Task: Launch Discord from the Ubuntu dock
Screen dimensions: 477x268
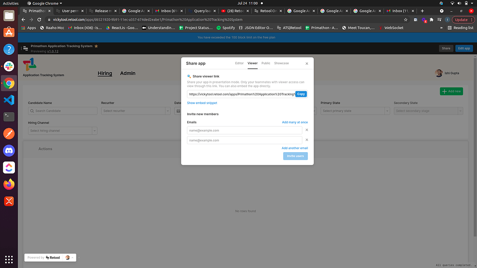Action: (9, 150)
